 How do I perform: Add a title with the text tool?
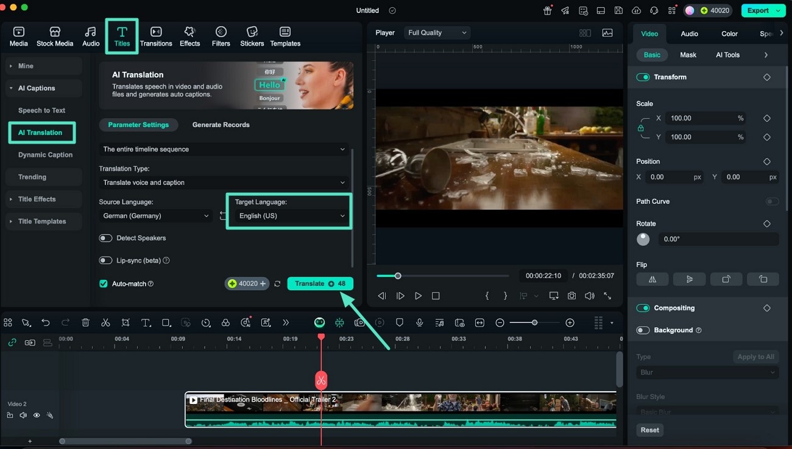coord(146,323)
